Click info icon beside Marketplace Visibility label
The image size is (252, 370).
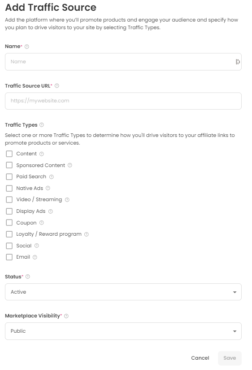(66, 316)
